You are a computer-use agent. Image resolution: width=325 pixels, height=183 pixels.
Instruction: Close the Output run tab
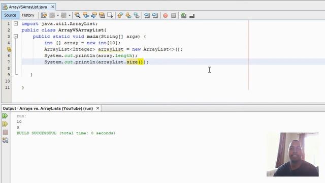[97, 108]
